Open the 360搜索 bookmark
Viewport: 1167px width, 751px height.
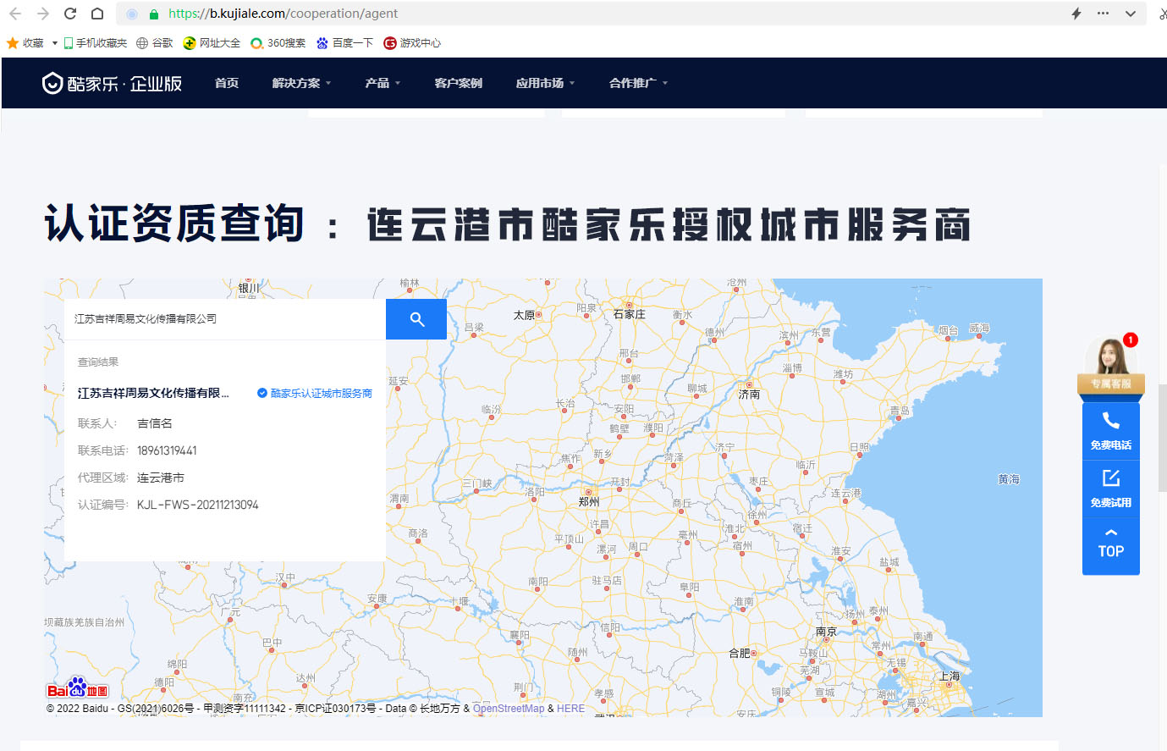point(278,42)
